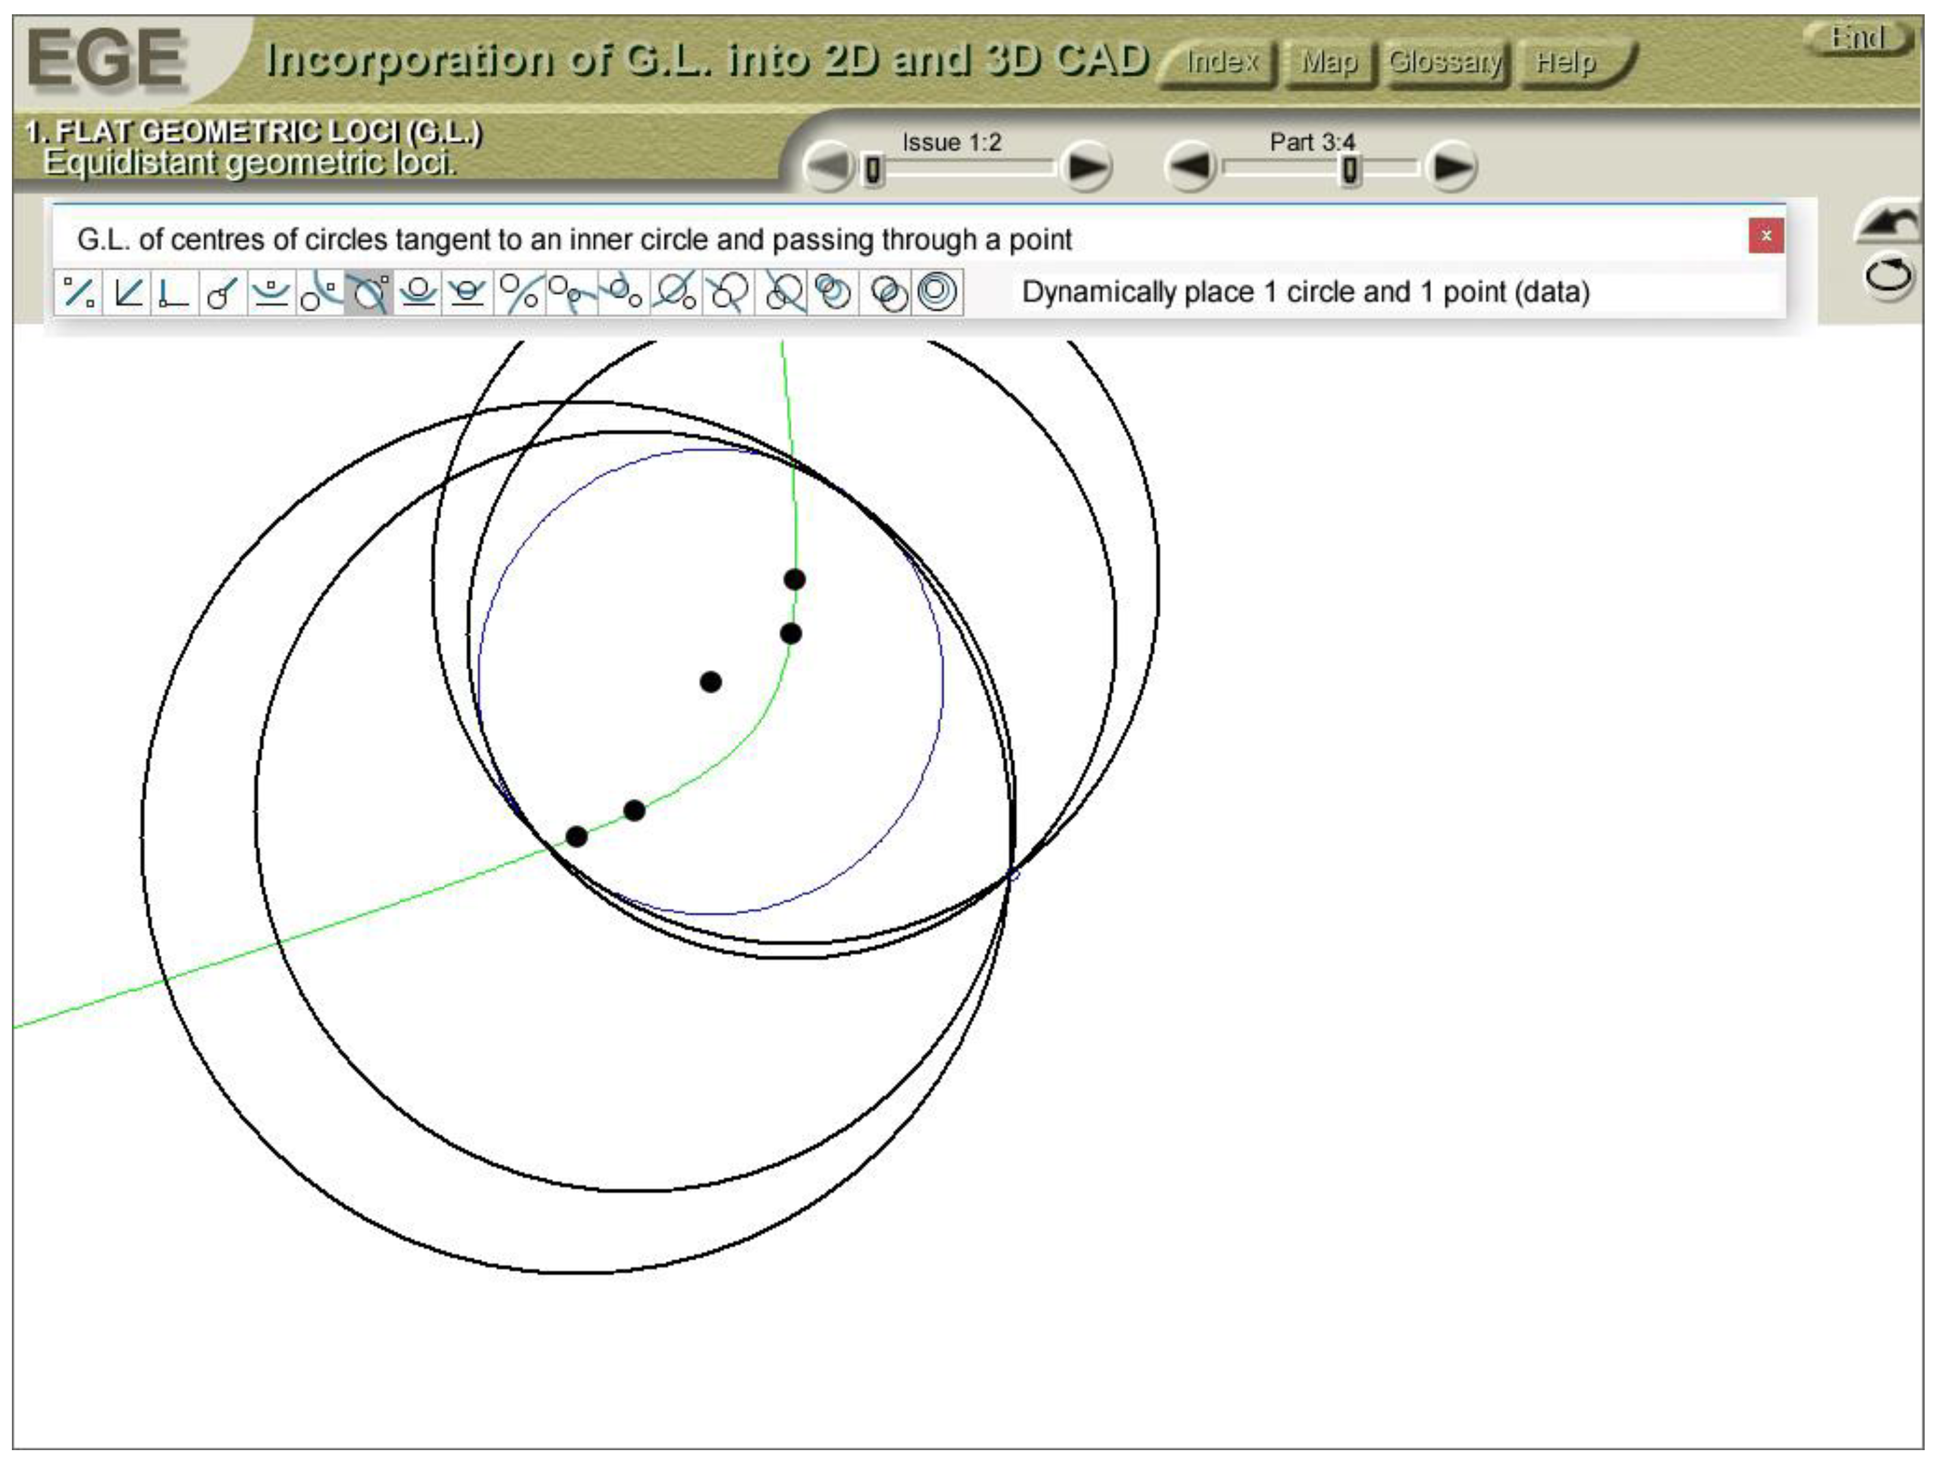Open the Index tab
1936x1465 pixels.
1220,63
